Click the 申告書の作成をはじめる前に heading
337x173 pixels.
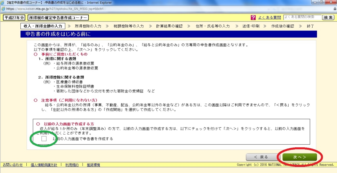pos(59,34)
